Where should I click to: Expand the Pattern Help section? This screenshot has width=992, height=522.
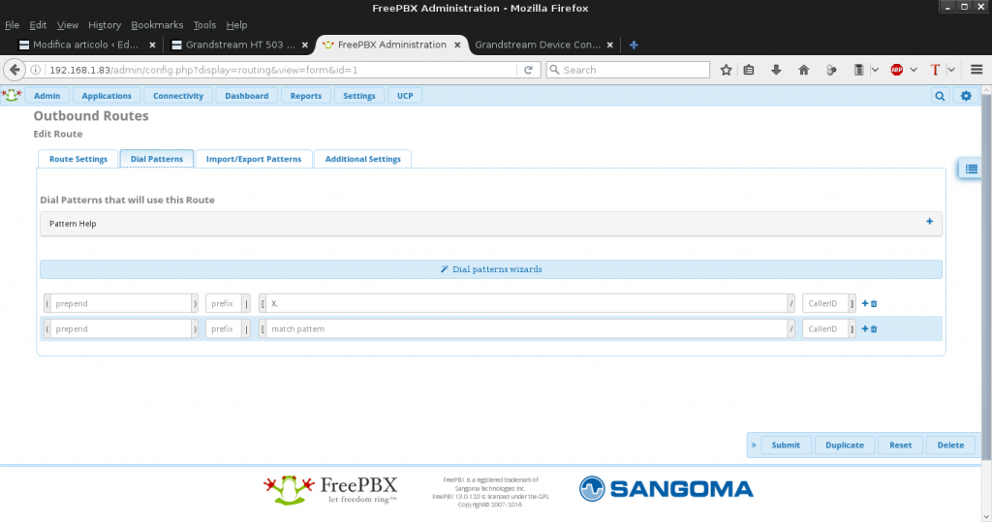coord(929,223)
